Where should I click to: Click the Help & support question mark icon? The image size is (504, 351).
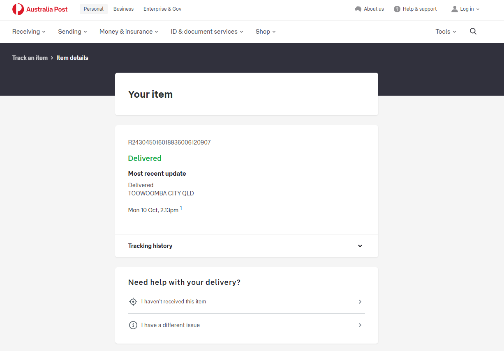pos(397,9)
